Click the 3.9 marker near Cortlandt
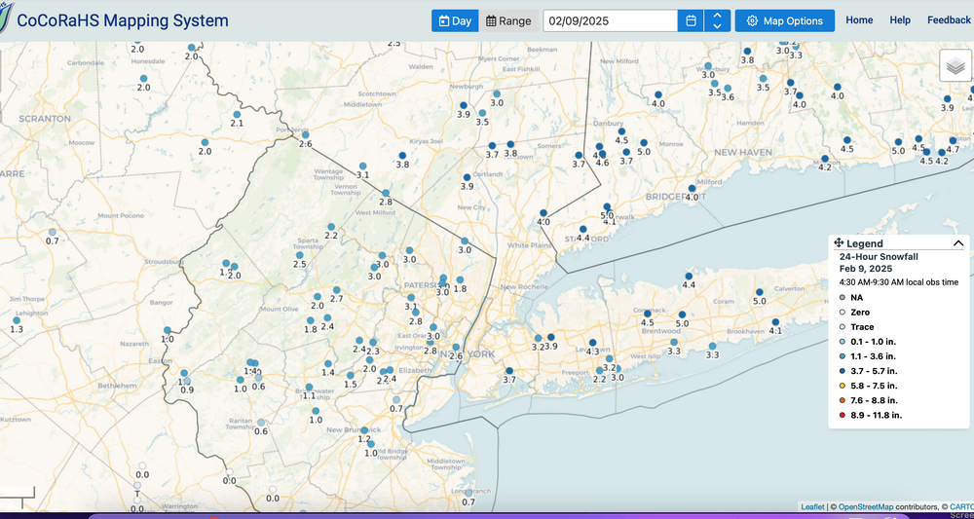 coord(467,177)
